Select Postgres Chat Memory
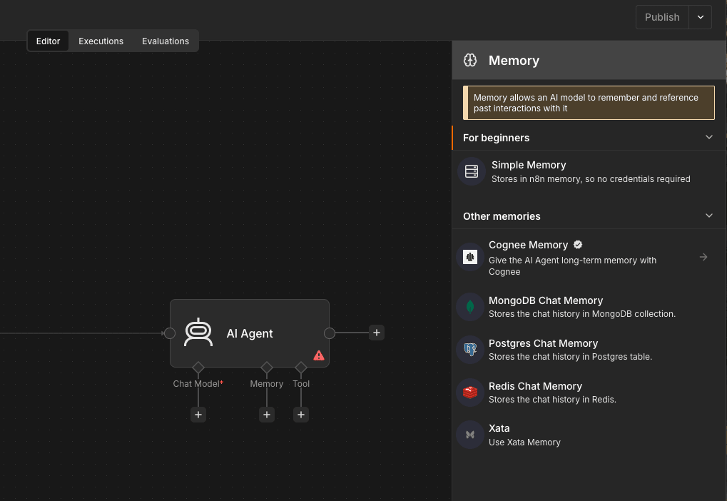 [x=589, y=349]
